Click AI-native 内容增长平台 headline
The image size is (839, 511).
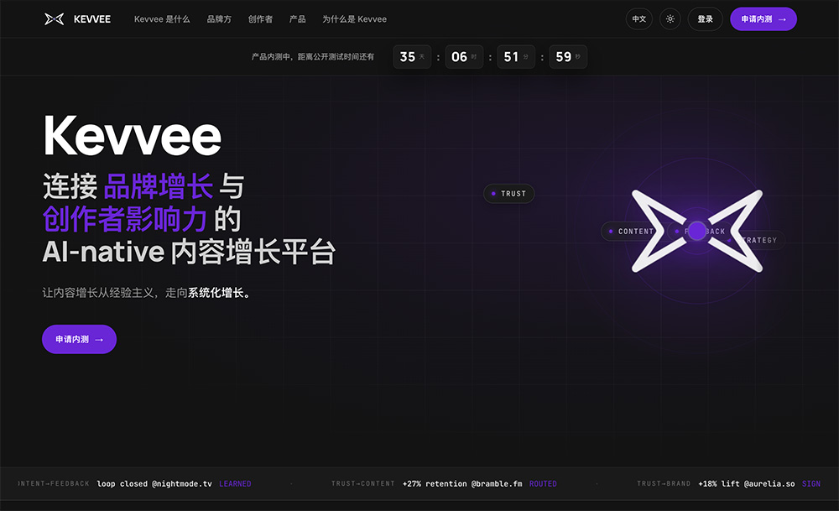189,252
